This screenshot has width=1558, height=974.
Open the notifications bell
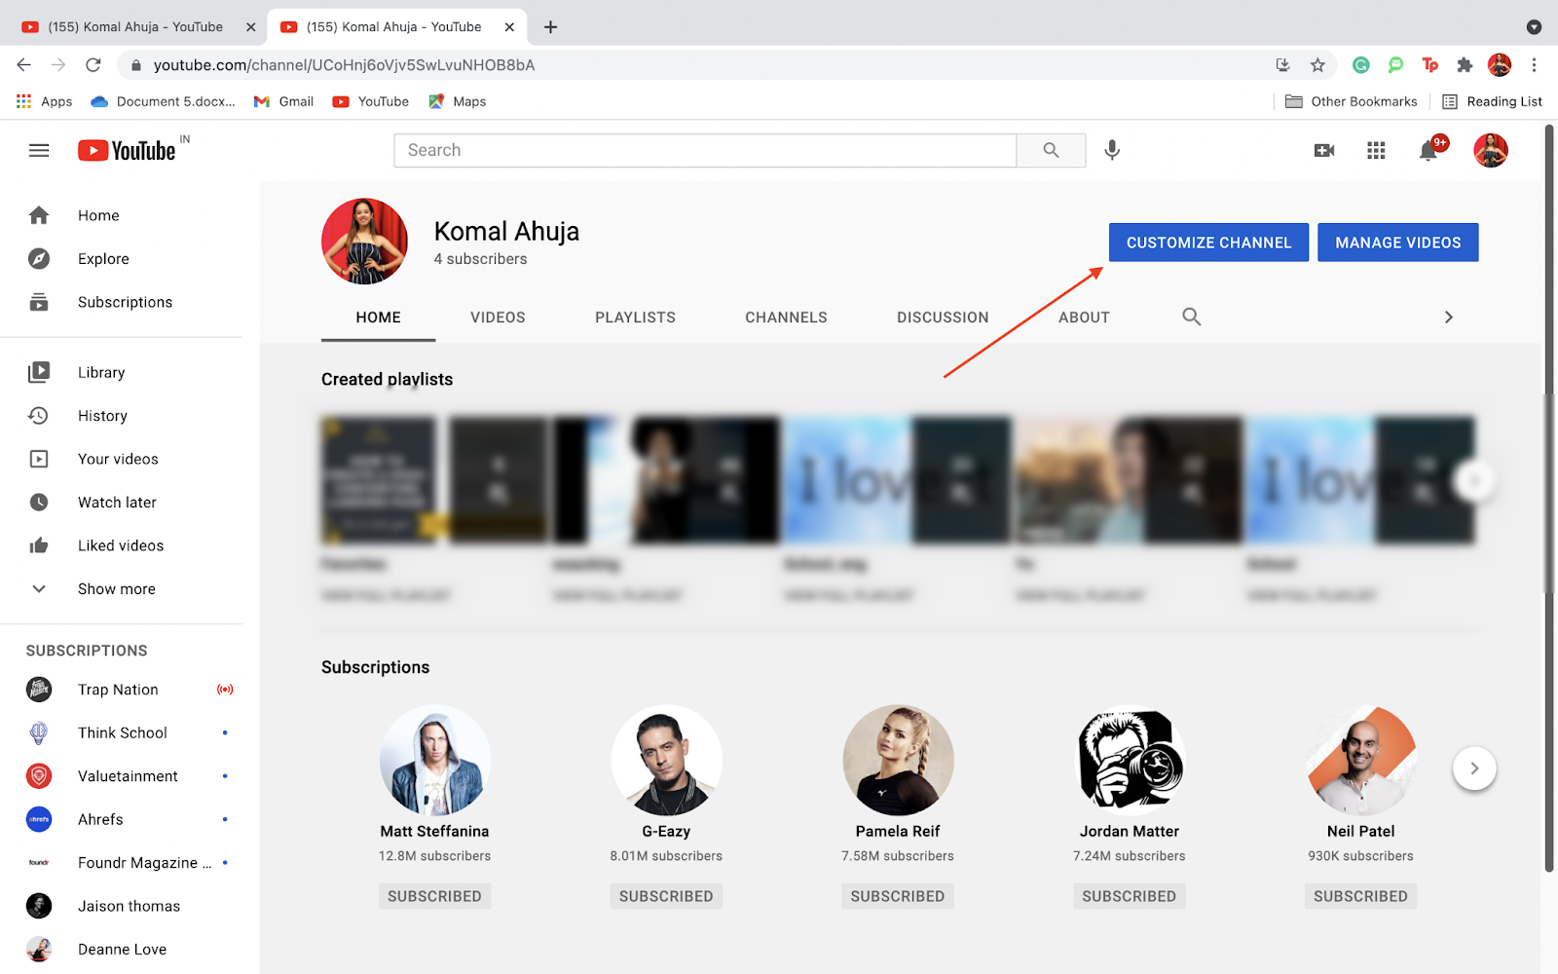(1428, 150)
